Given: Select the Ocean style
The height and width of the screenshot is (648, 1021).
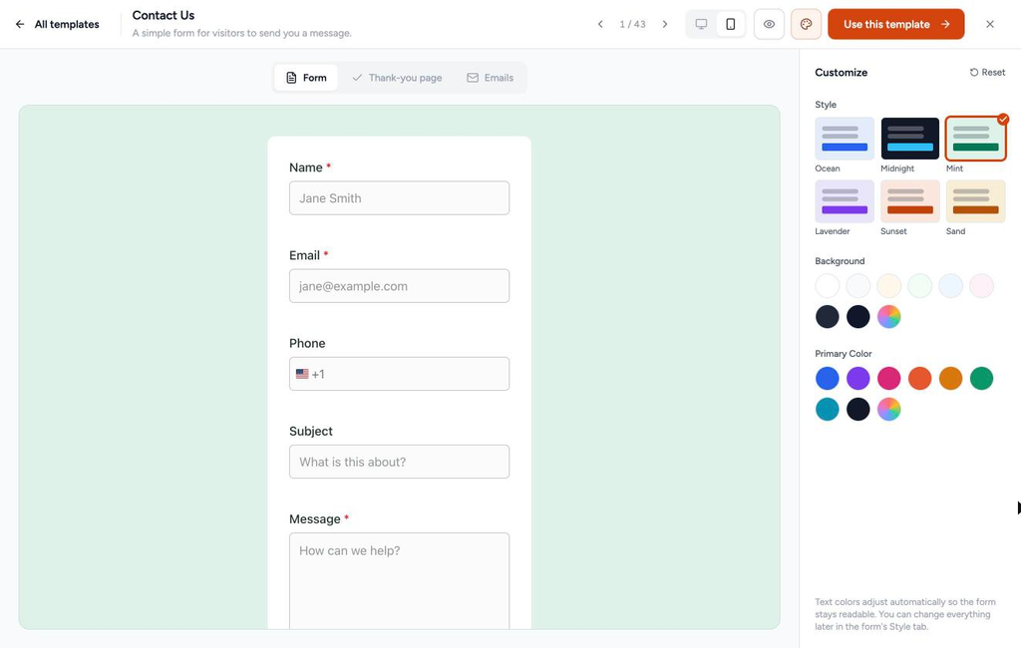Looking at the screenshot, I should pos(845,139).
